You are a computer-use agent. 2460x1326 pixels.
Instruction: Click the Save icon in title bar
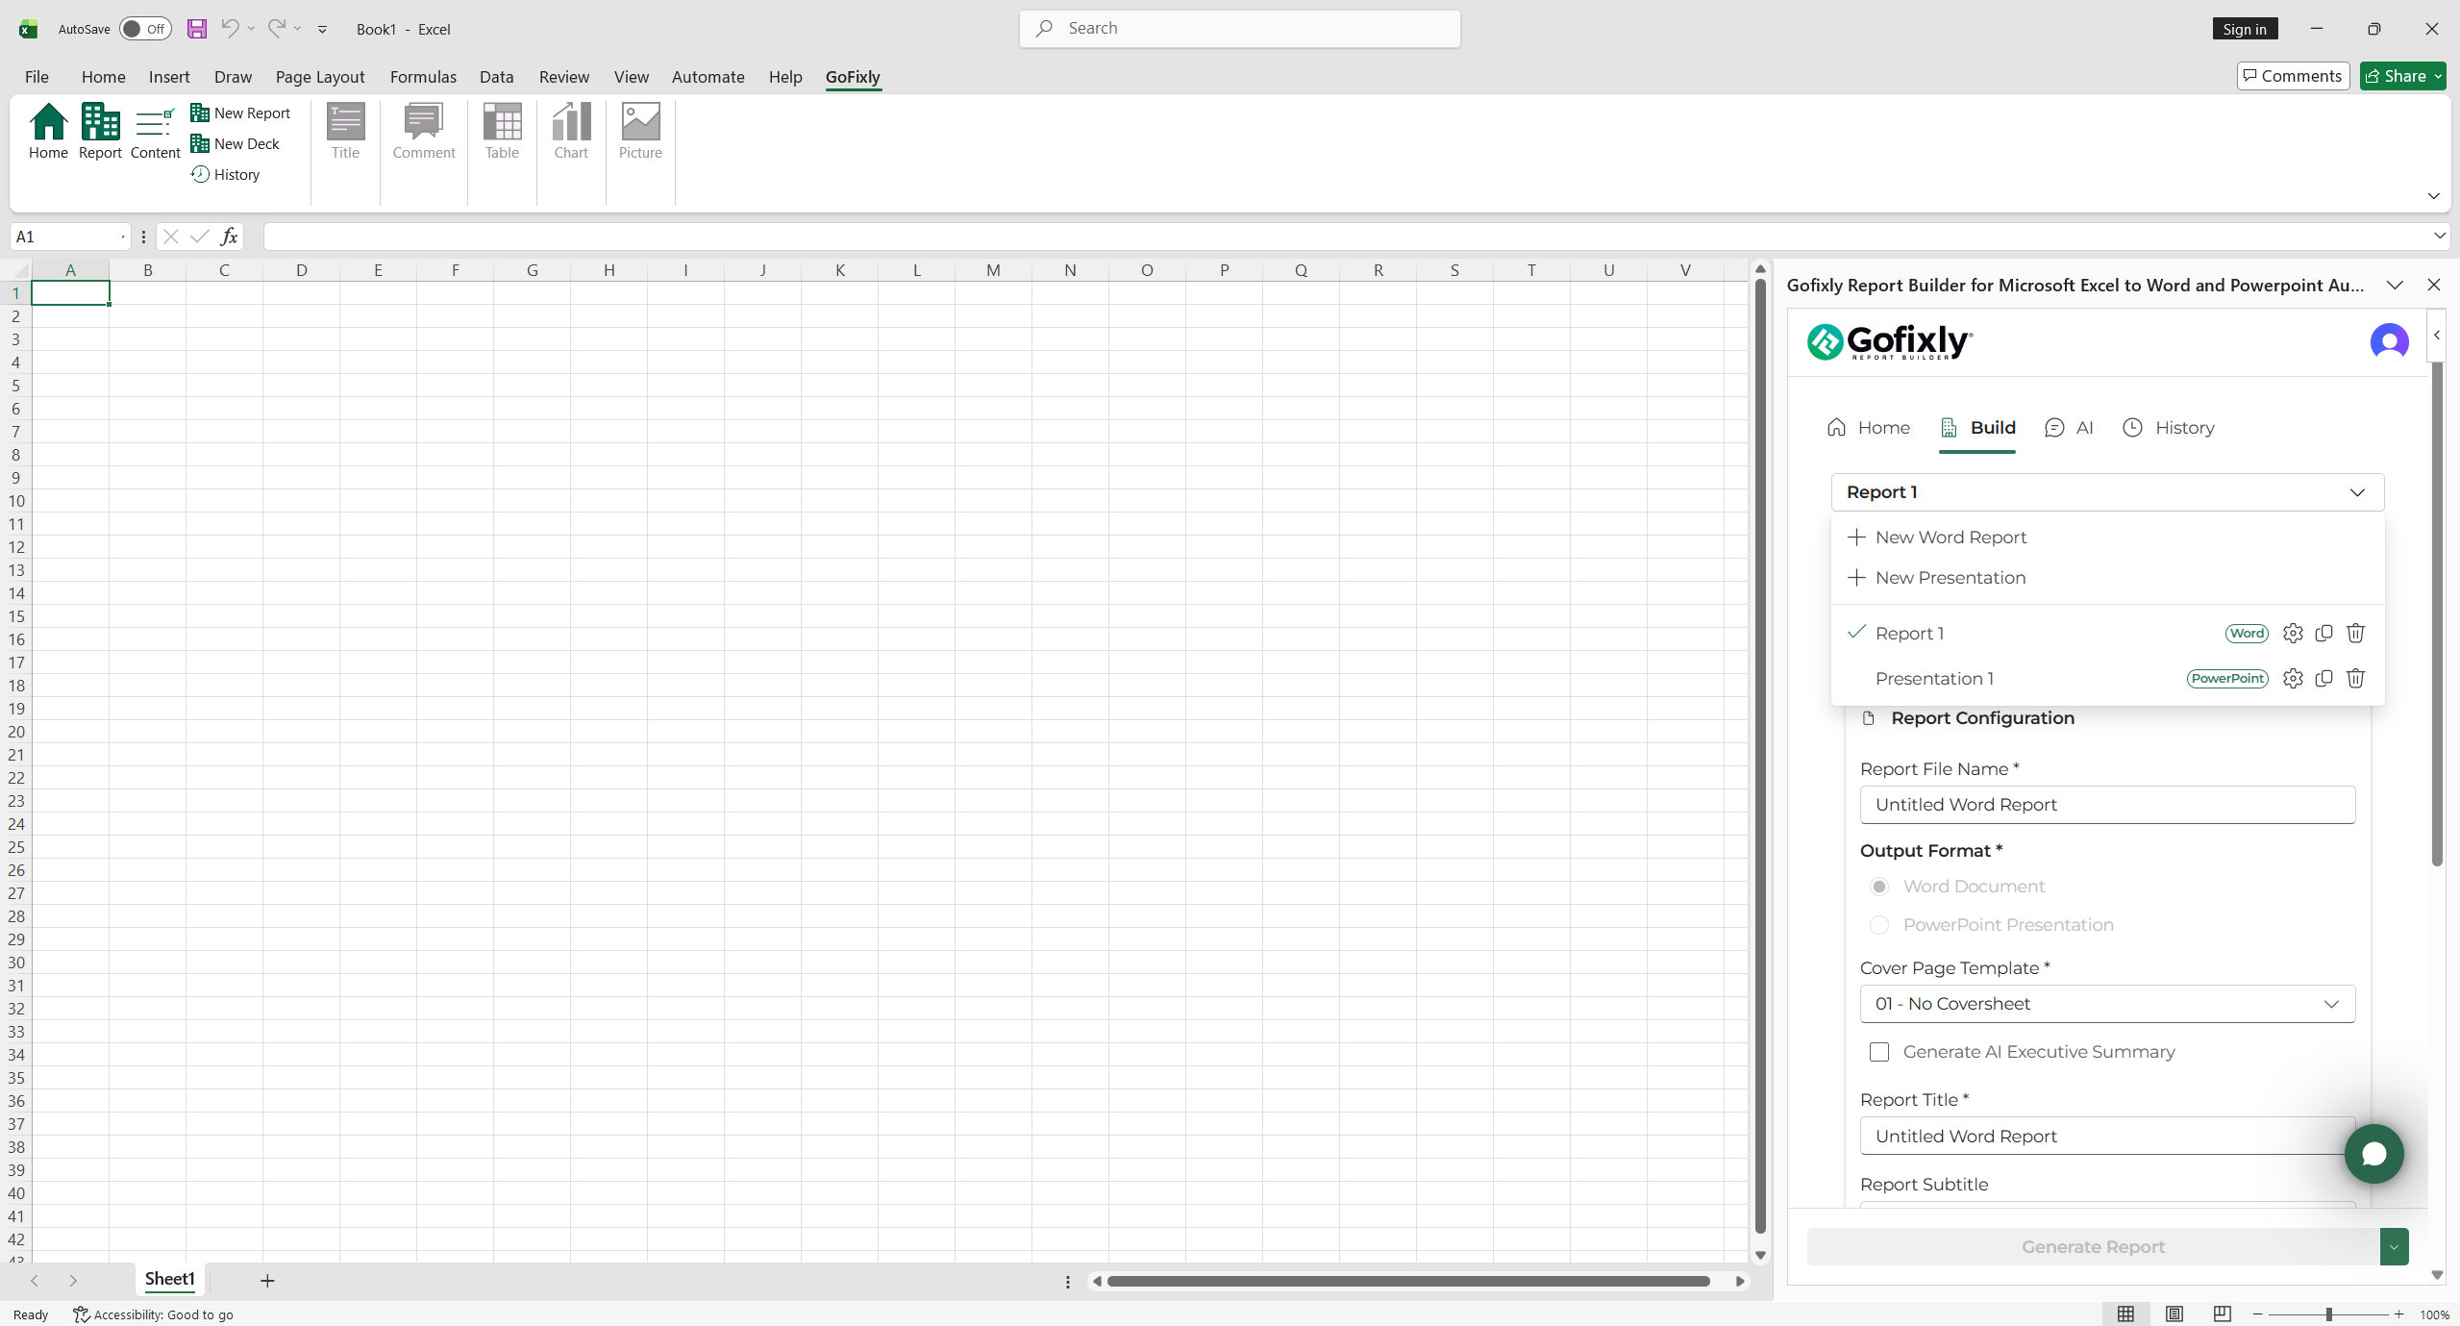pos(197,29)
